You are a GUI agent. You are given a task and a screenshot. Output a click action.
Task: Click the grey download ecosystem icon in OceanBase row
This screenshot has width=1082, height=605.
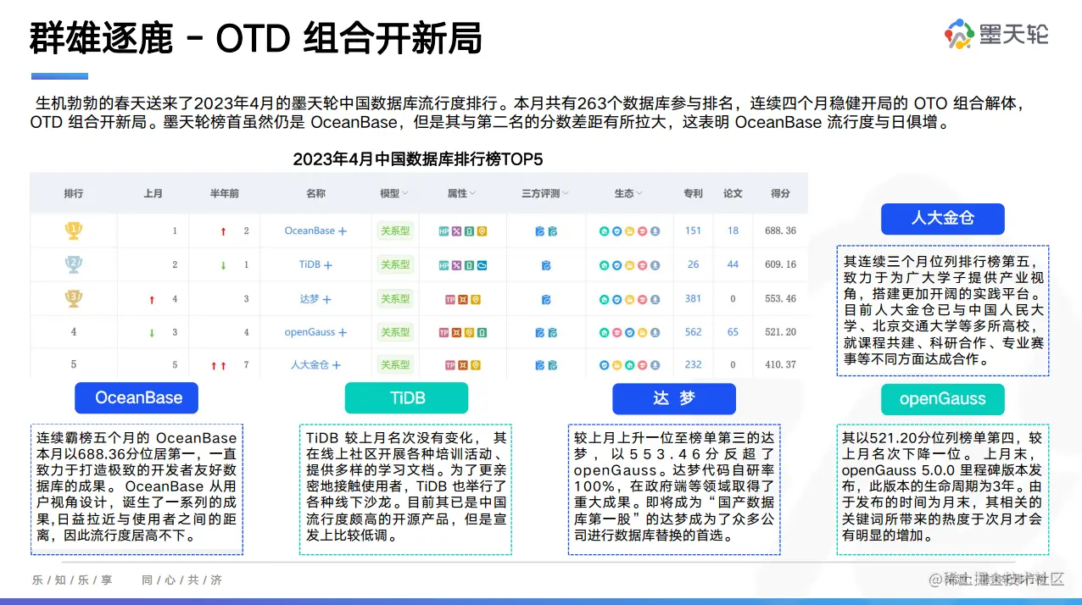coord(655,231)
